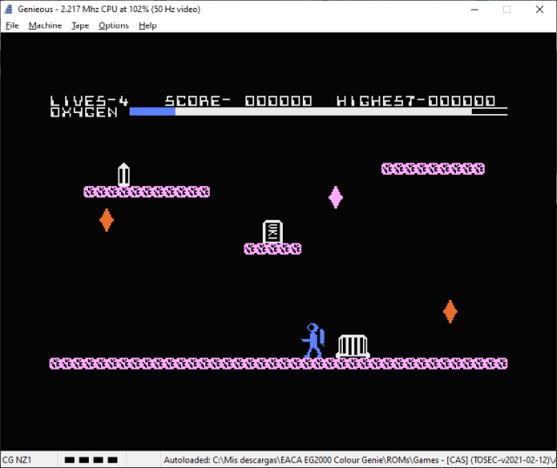Viewport: 557px width, 468px height.
Task: Click the orange diamond near left platform
Action: point(106,220)
